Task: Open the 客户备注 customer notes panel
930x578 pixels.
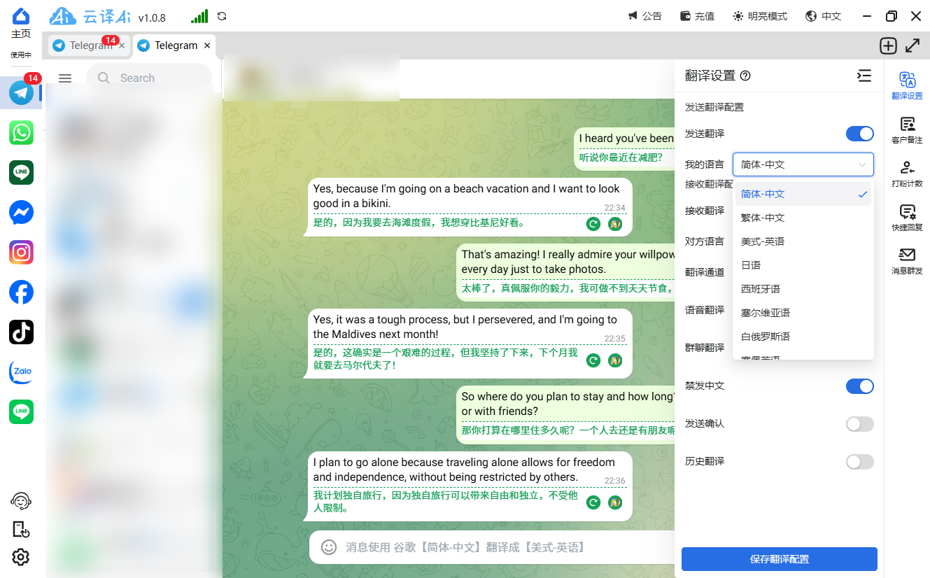Action: pyautogui.click(x=907, y=130)
